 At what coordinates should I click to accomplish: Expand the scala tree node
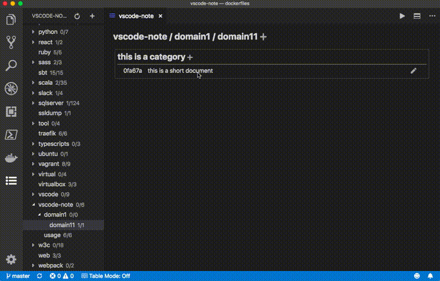[33, 83]
